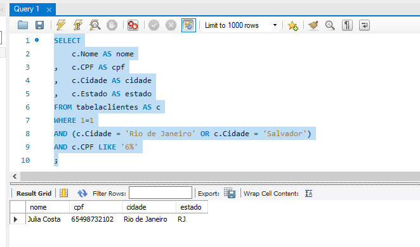Select the row indicator arrow for Julia Costa
Image resolution: width=420 pixels, height=247 pixels.
15,220
